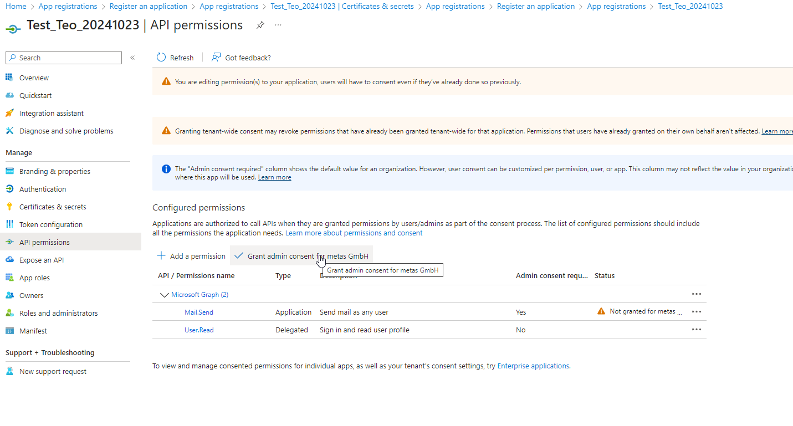The width and height of the screenshot is (793, 426).
Task: Click the Got feedback icon
Action: click(x=216, y=58)
